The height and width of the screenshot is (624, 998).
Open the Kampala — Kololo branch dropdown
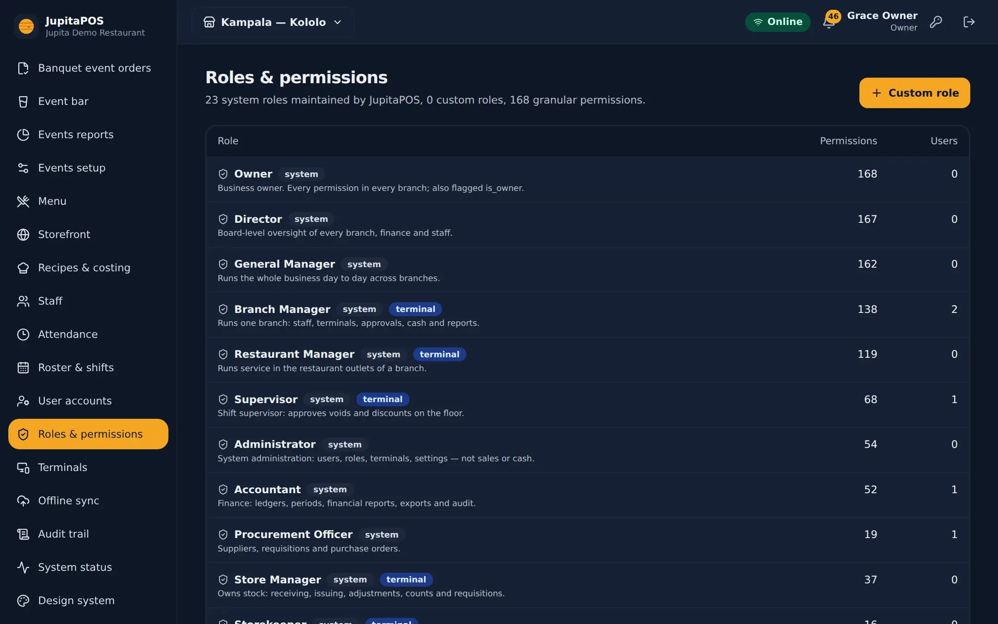[273, 22]
